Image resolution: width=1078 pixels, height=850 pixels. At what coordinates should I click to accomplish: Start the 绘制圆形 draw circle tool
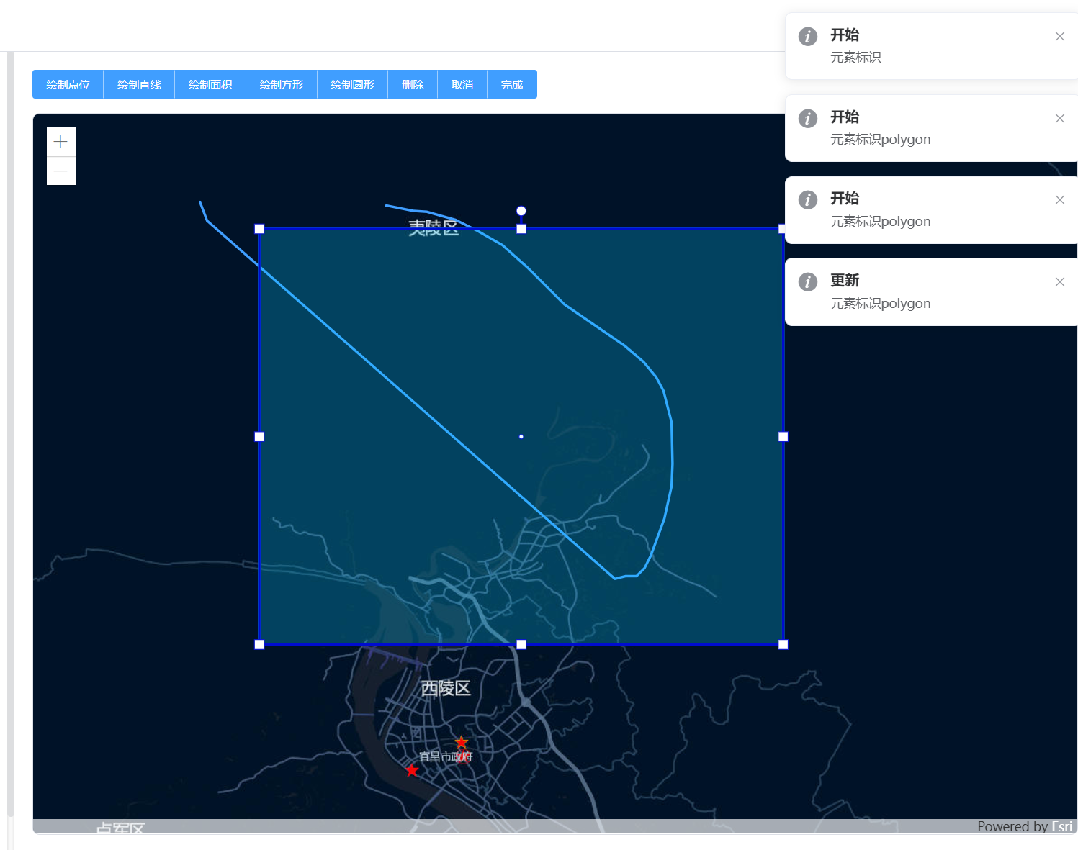tap(353, 84)
